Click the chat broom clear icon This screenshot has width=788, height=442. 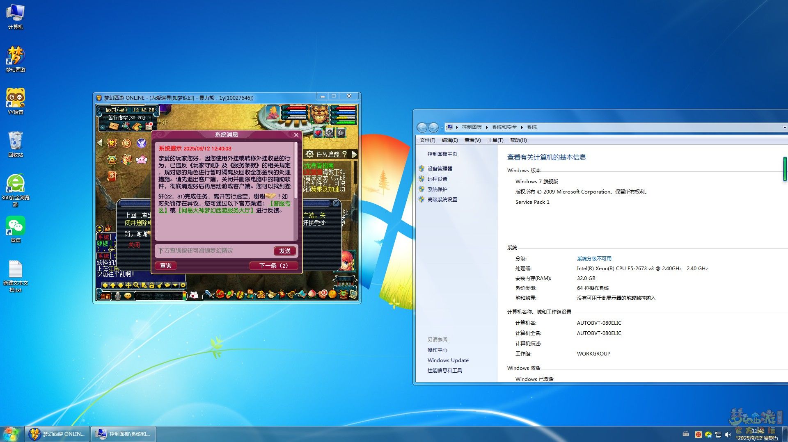[159, 285]
